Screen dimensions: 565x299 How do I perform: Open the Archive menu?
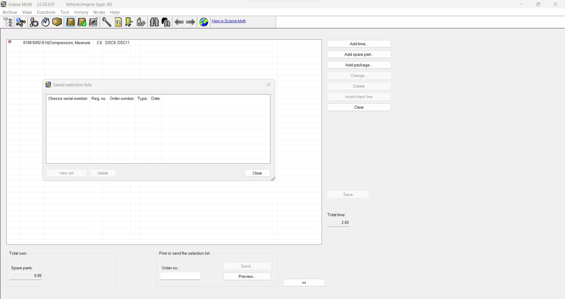click(x=10, y=12)
